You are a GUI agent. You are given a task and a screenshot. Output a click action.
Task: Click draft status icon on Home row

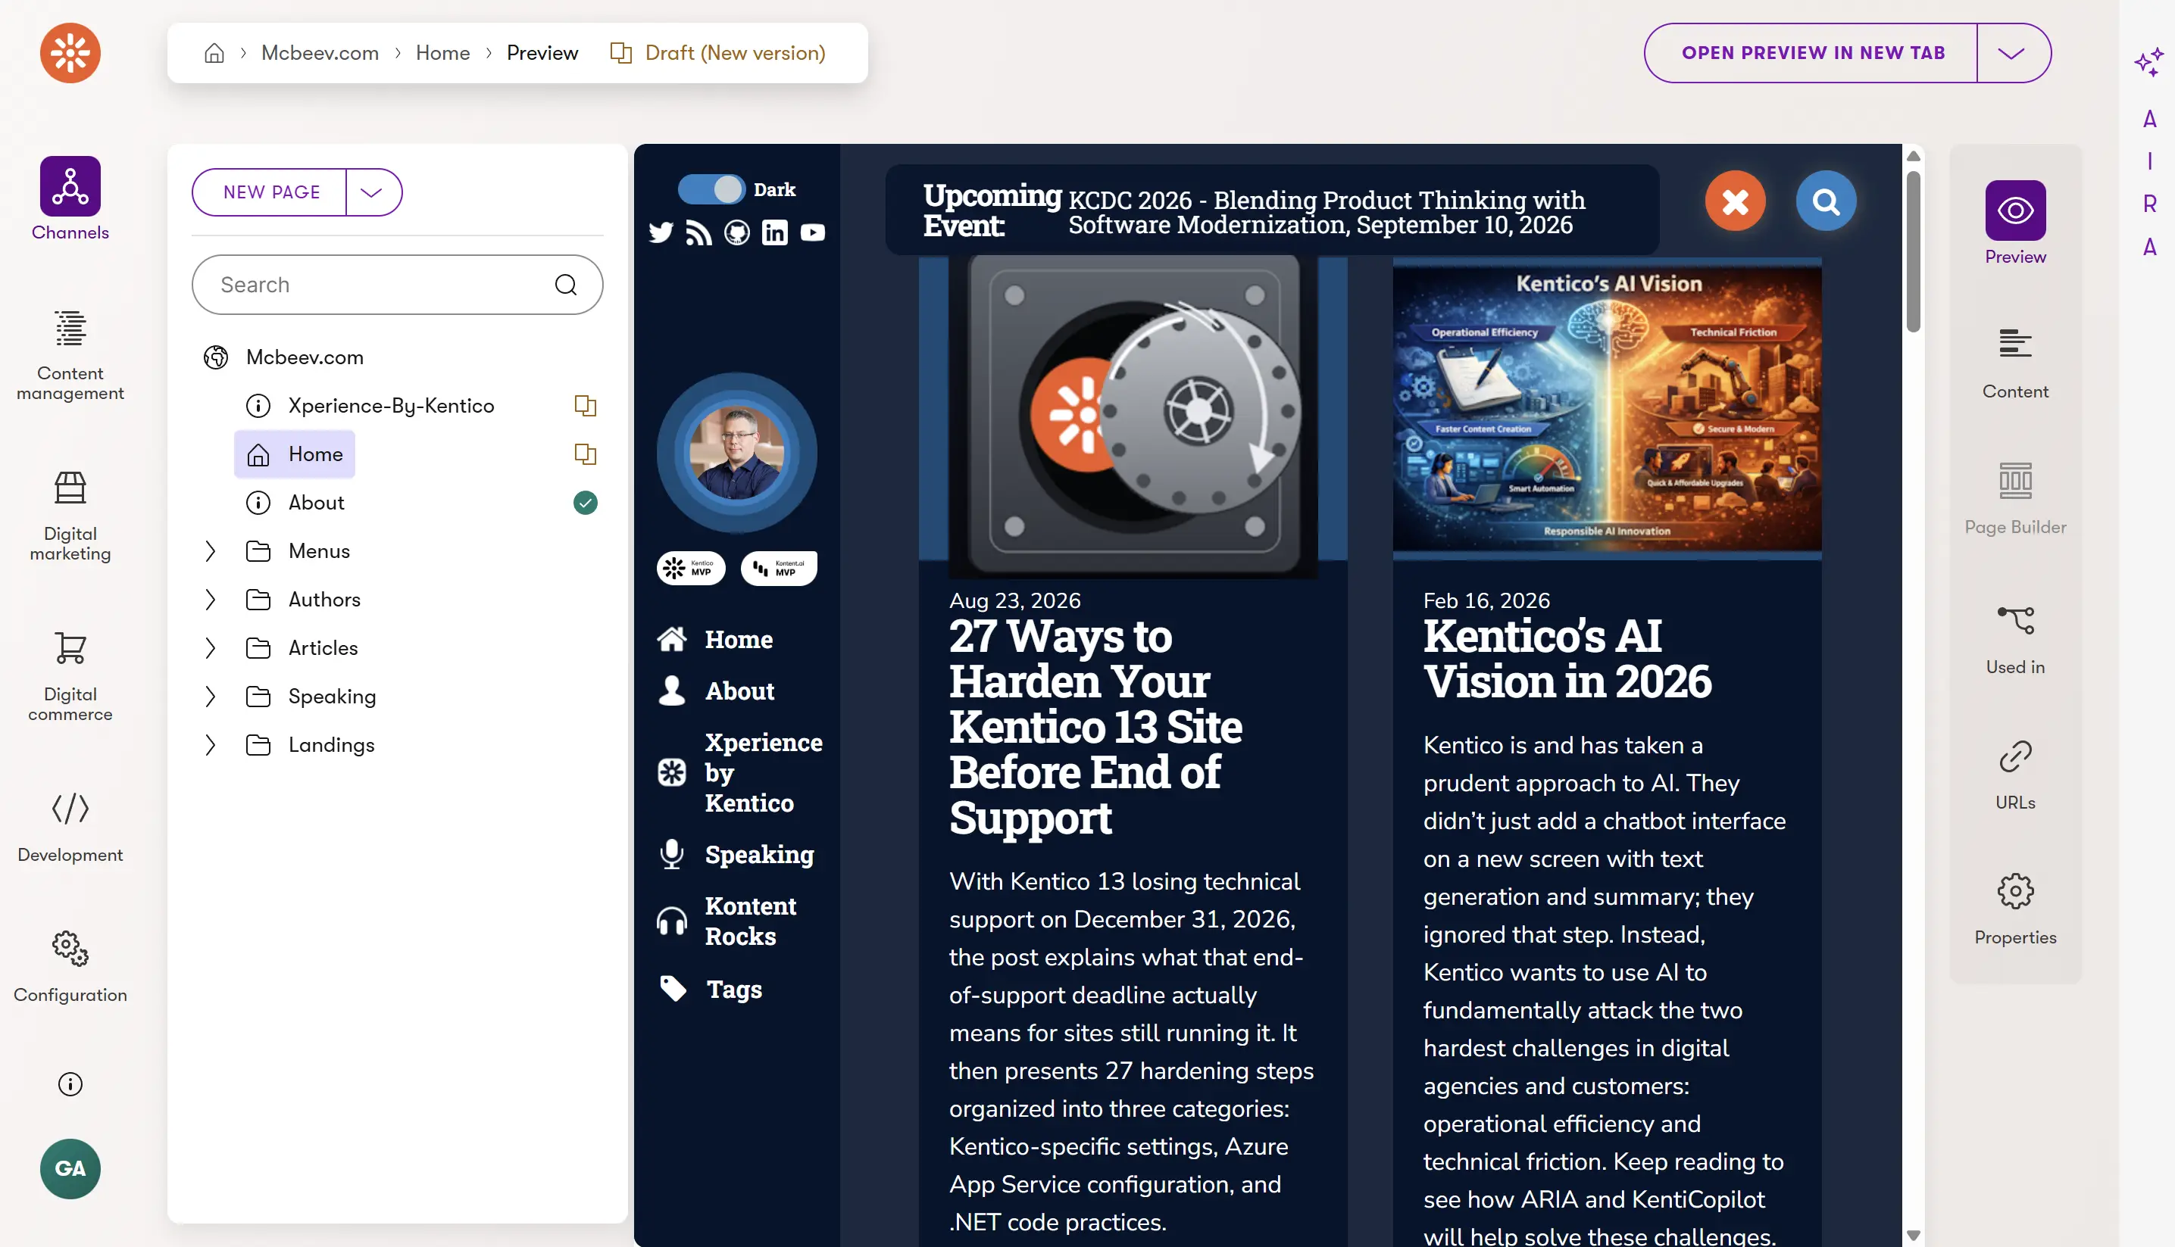click(x=586, y=454)
